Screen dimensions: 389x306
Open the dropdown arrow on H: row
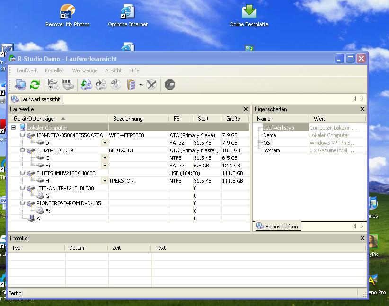tap(105, 181)
